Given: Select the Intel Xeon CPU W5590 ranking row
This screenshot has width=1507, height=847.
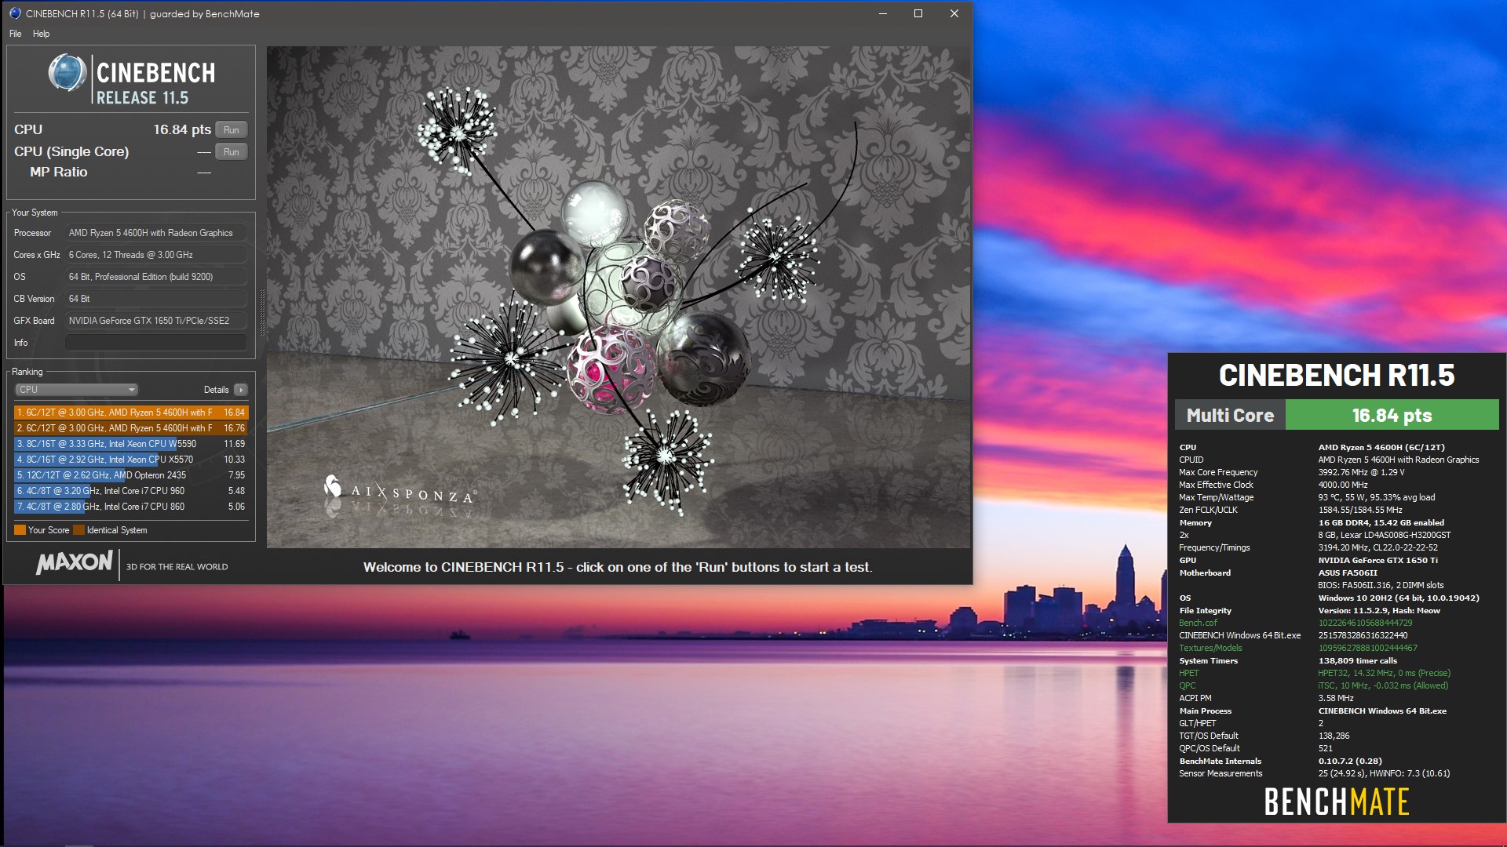Looking at the screenshot, I should [x=131, y=444].
